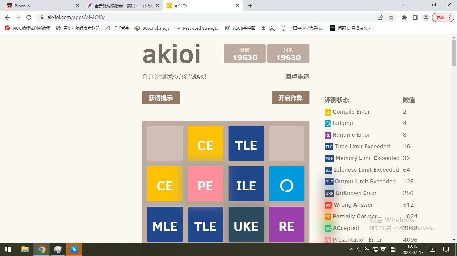The image size is (457, 256).
Task: Click the MLE tile on the board
Action: click(x=165, y=224)
